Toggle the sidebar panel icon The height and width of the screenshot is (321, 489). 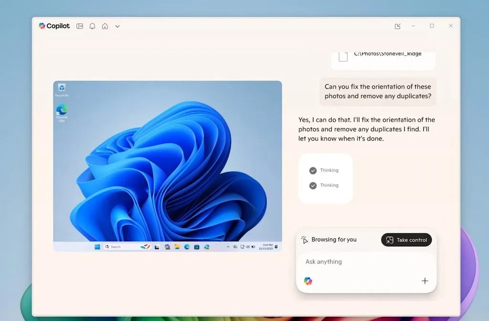(80, 26)
